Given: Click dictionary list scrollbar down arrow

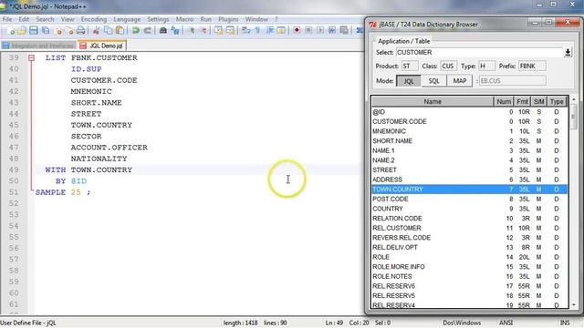Looking at the screenshot, I should tap(574, 305).
